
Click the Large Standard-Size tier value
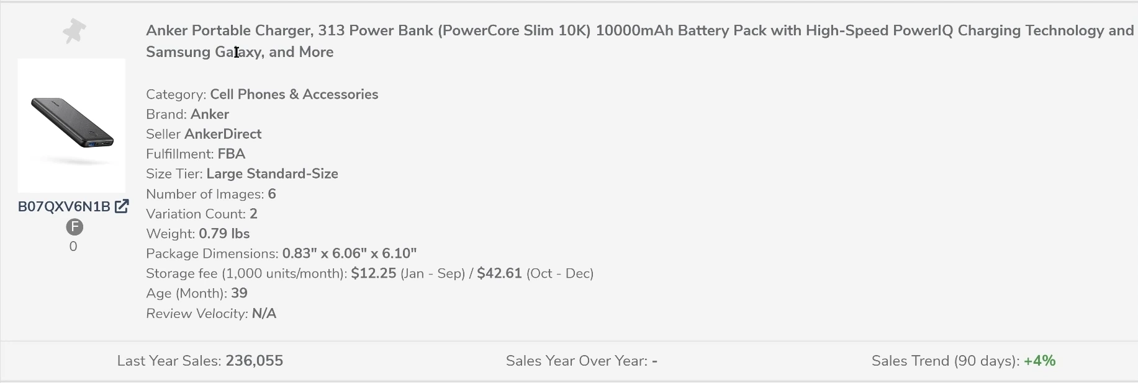point(272,174)
